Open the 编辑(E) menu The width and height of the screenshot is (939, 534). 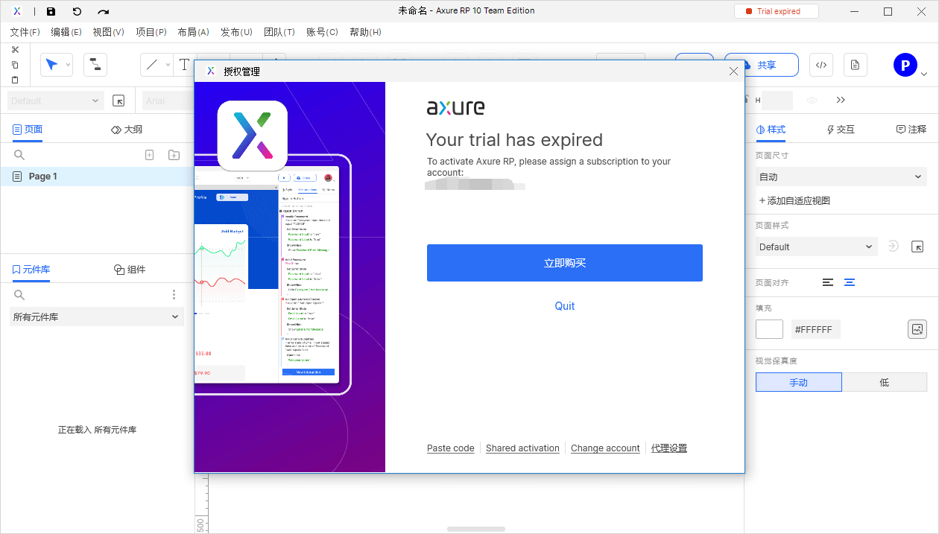[x=66, y=32]
